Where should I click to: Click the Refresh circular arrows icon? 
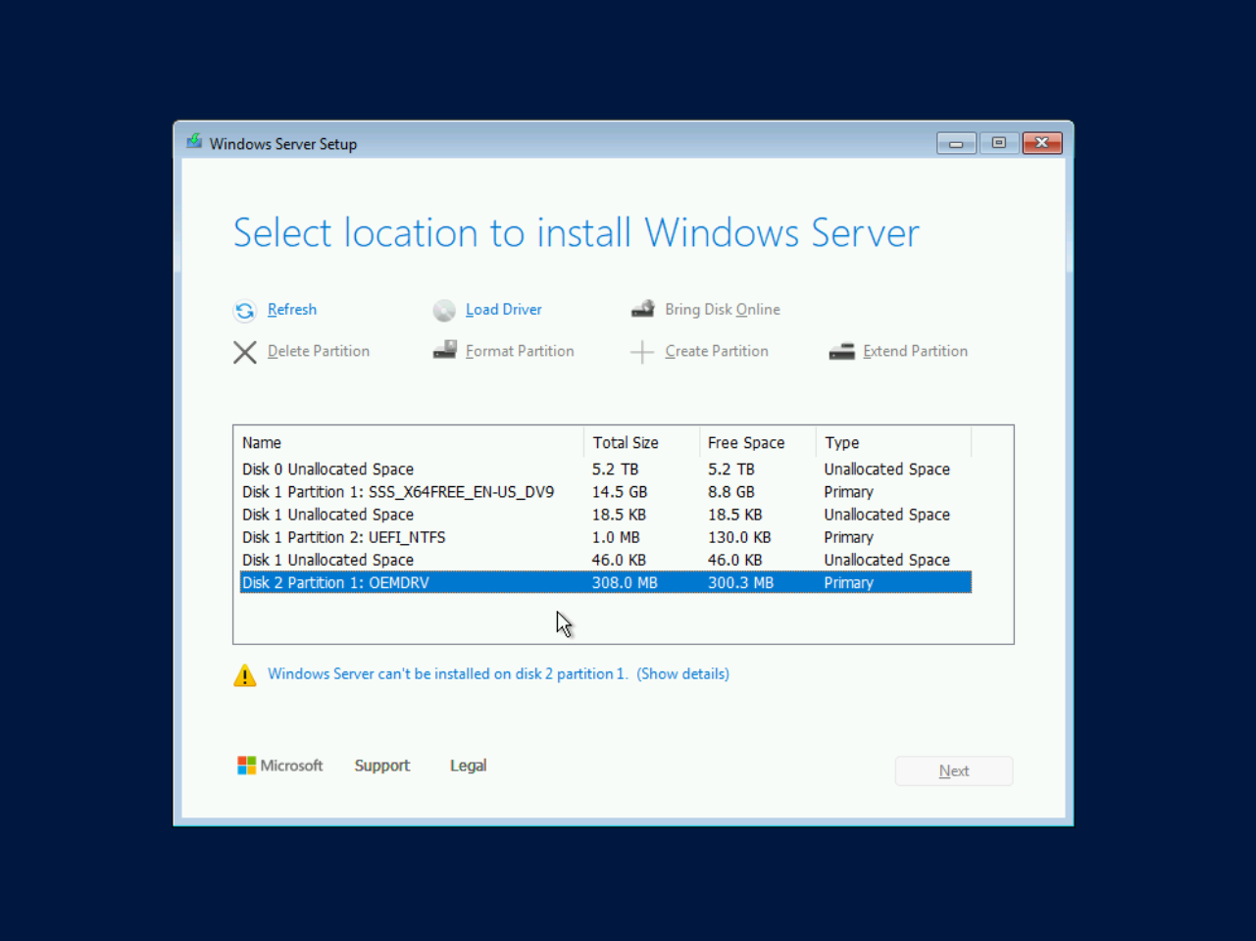click(245, 311)
